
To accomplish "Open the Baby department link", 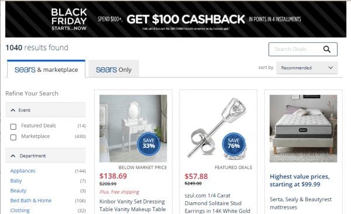I will [16, 181].
